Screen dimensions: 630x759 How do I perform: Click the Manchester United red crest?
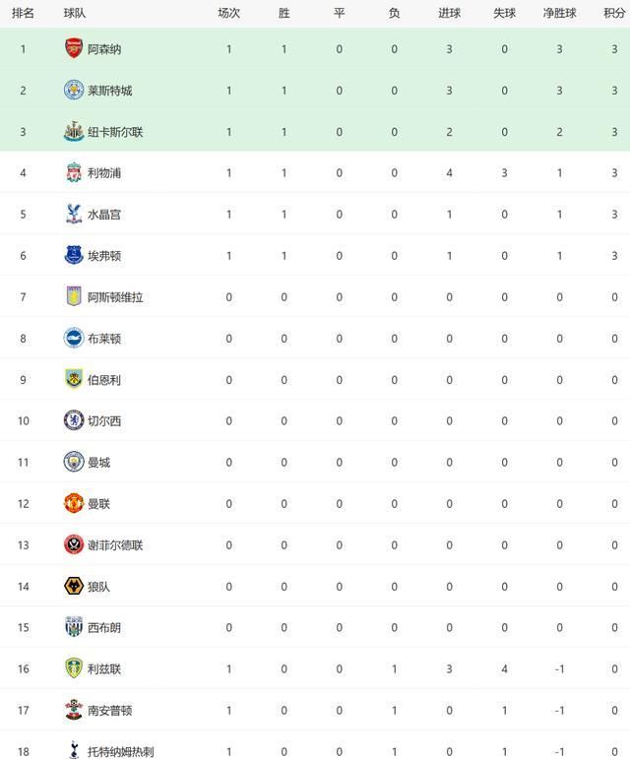pyautogui.click(x=74, y=503)
